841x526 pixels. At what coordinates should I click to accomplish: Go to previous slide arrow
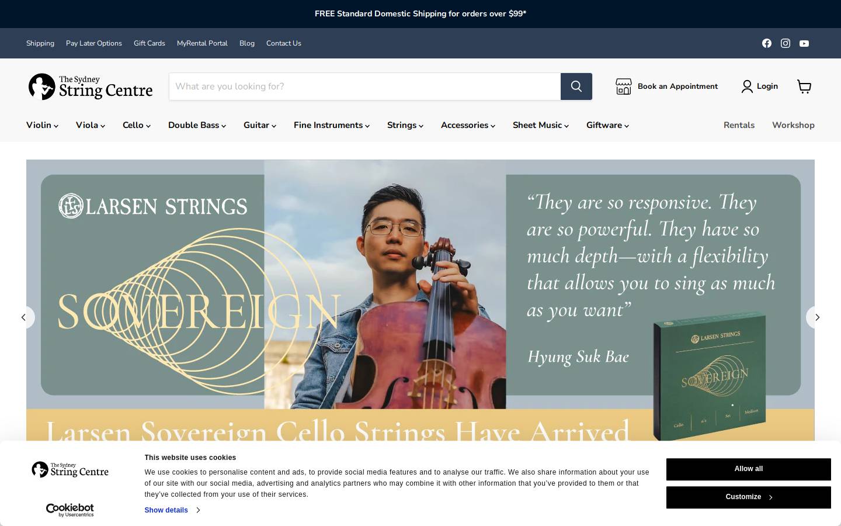tap(24, 317)
